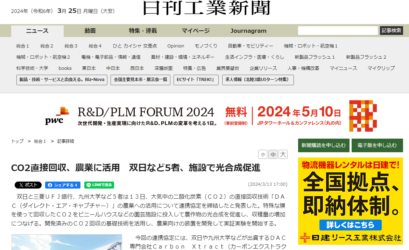The image size is (409, 250).
Task: Open ECサイト「TREK!」 link
Action: [196, 80]
